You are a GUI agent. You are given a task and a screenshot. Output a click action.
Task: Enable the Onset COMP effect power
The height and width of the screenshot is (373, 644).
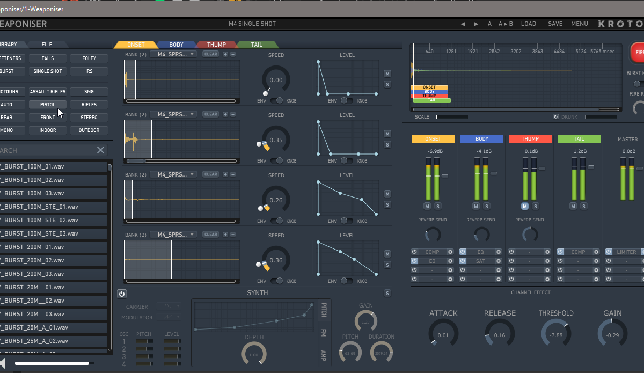click(414, 252)
